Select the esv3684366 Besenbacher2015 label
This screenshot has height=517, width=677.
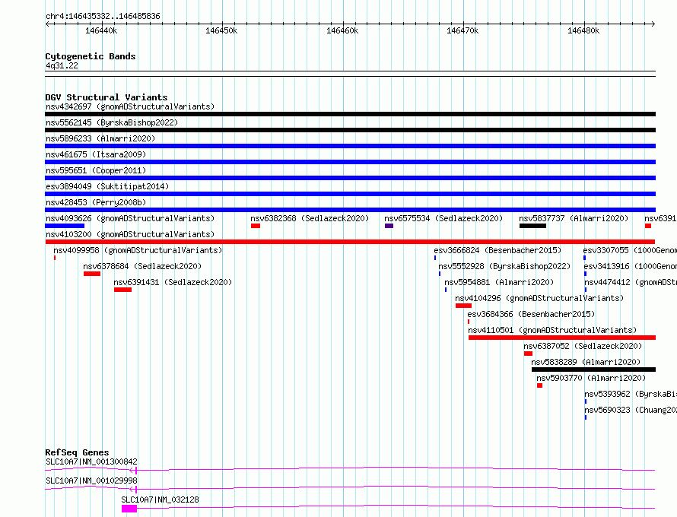pos(531,314)
